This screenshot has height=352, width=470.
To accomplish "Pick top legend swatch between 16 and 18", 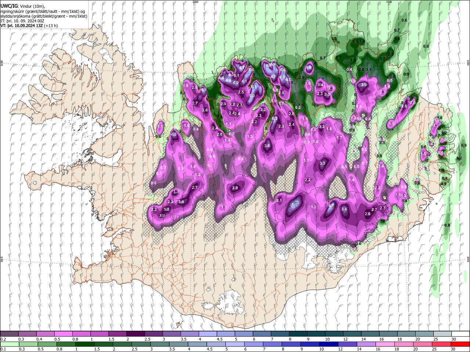I will tap(388, 334).
